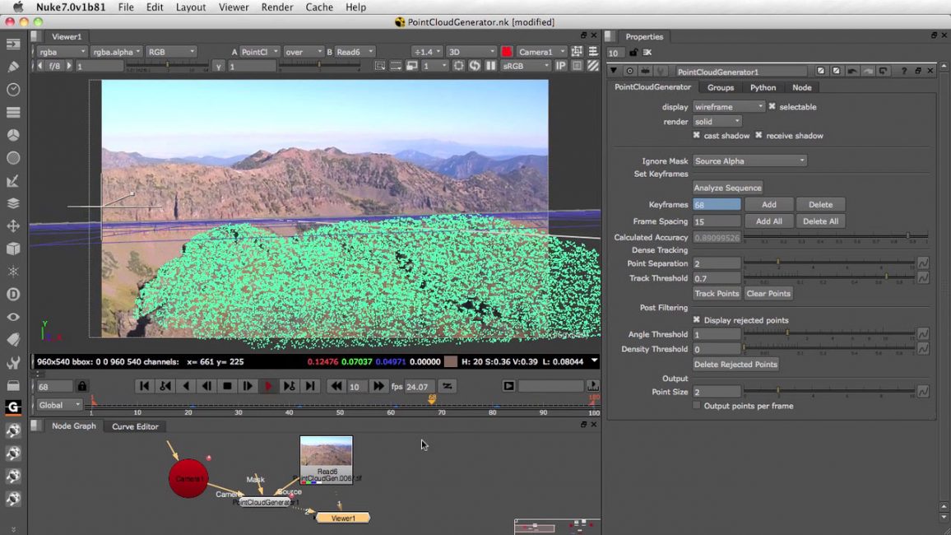Image resolution: width=951 pixels, height=535 pixels.
Task: Open the sRGB colorspace dropdown
Action: coord(526,66)
